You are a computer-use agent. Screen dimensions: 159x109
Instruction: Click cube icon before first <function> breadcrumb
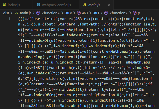(38, 13)
